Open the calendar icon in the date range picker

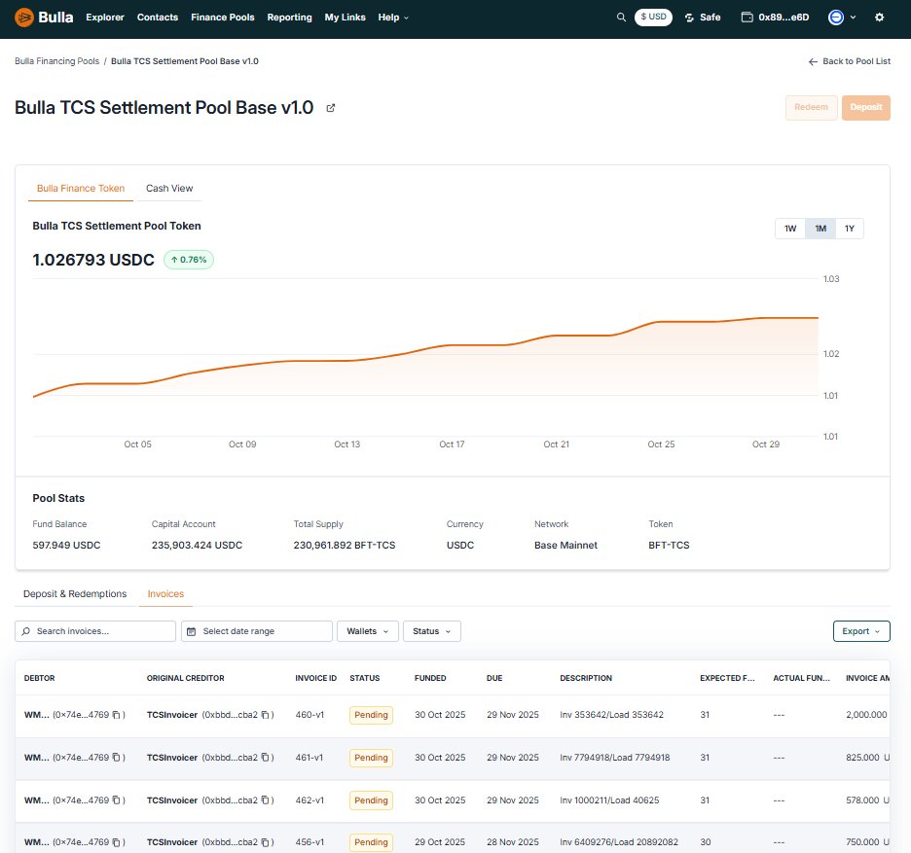coord(192,630)
